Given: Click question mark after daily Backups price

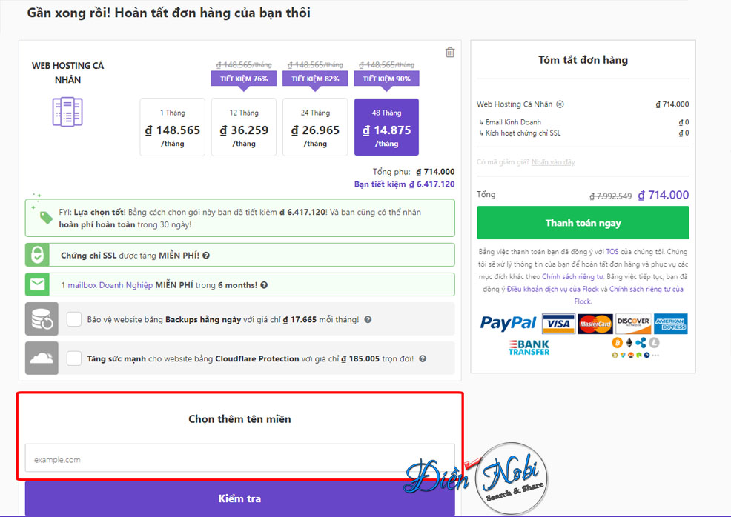Looking at the screenshot, I should point(368,319).
